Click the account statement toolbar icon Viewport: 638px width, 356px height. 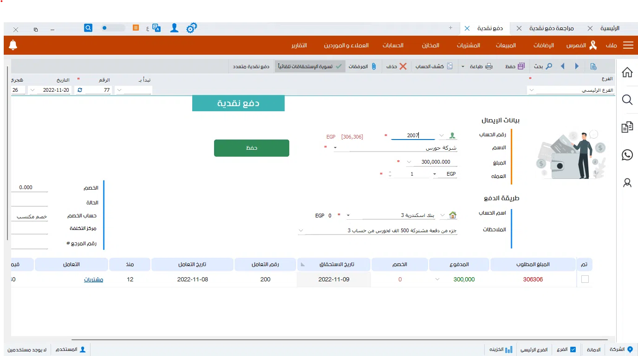coord(449,66)
